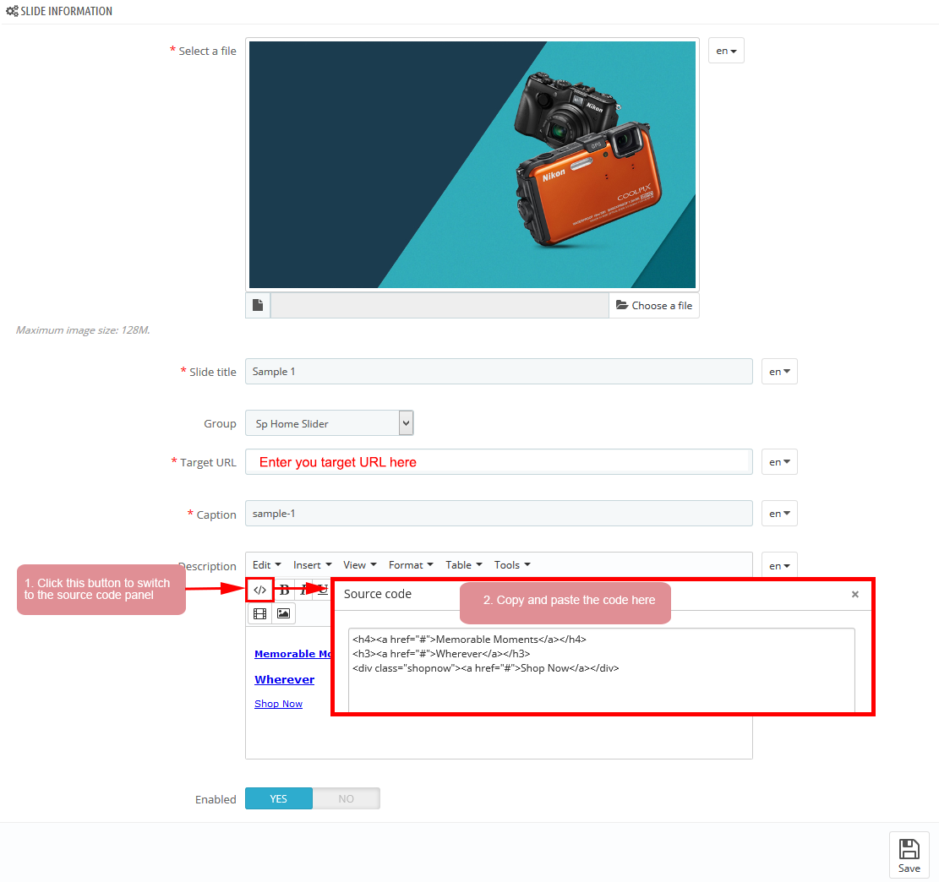Follow the Shop Now link

[x=278, y=704]
